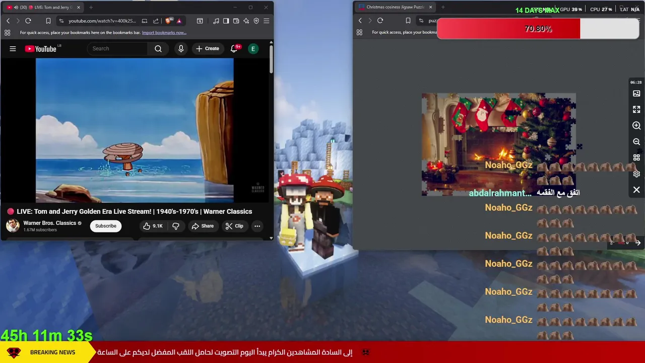The height and width of the screenshot is (363, 645).
Task: Arrange puzzle pieces with grid icon
Action: tap(636, 158)
